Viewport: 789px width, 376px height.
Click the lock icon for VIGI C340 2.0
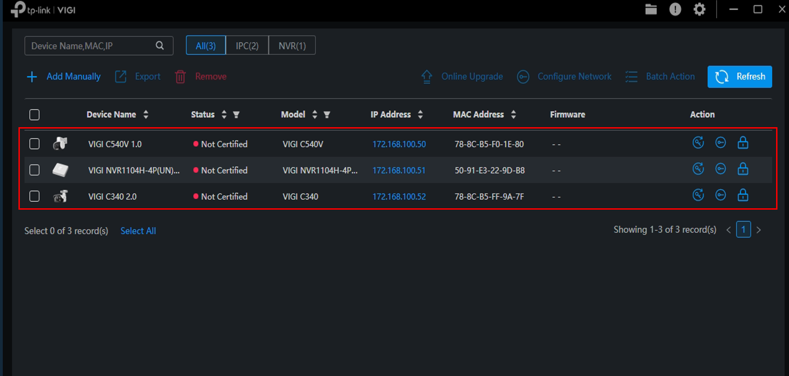coord(743,195)
